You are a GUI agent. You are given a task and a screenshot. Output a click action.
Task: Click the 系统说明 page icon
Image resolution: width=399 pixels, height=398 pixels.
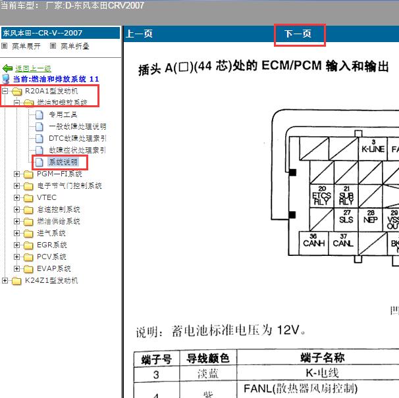(x=40, y=162)
